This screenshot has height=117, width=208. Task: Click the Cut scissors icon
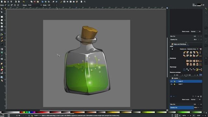click(x=35, y=2)
